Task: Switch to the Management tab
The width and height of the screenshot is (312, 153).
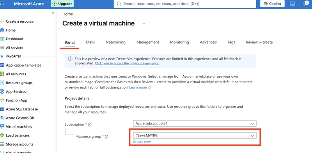Action: (148, 42)
